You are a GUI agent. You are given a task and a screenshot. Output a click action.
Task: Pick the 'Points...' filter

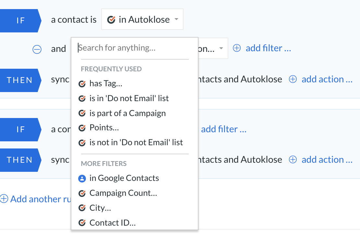(104, 128)
